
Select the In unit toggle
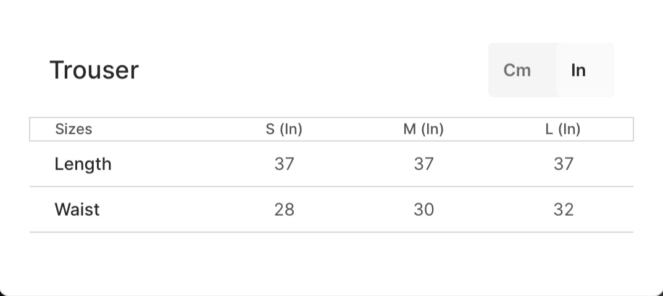click(578, 70)
